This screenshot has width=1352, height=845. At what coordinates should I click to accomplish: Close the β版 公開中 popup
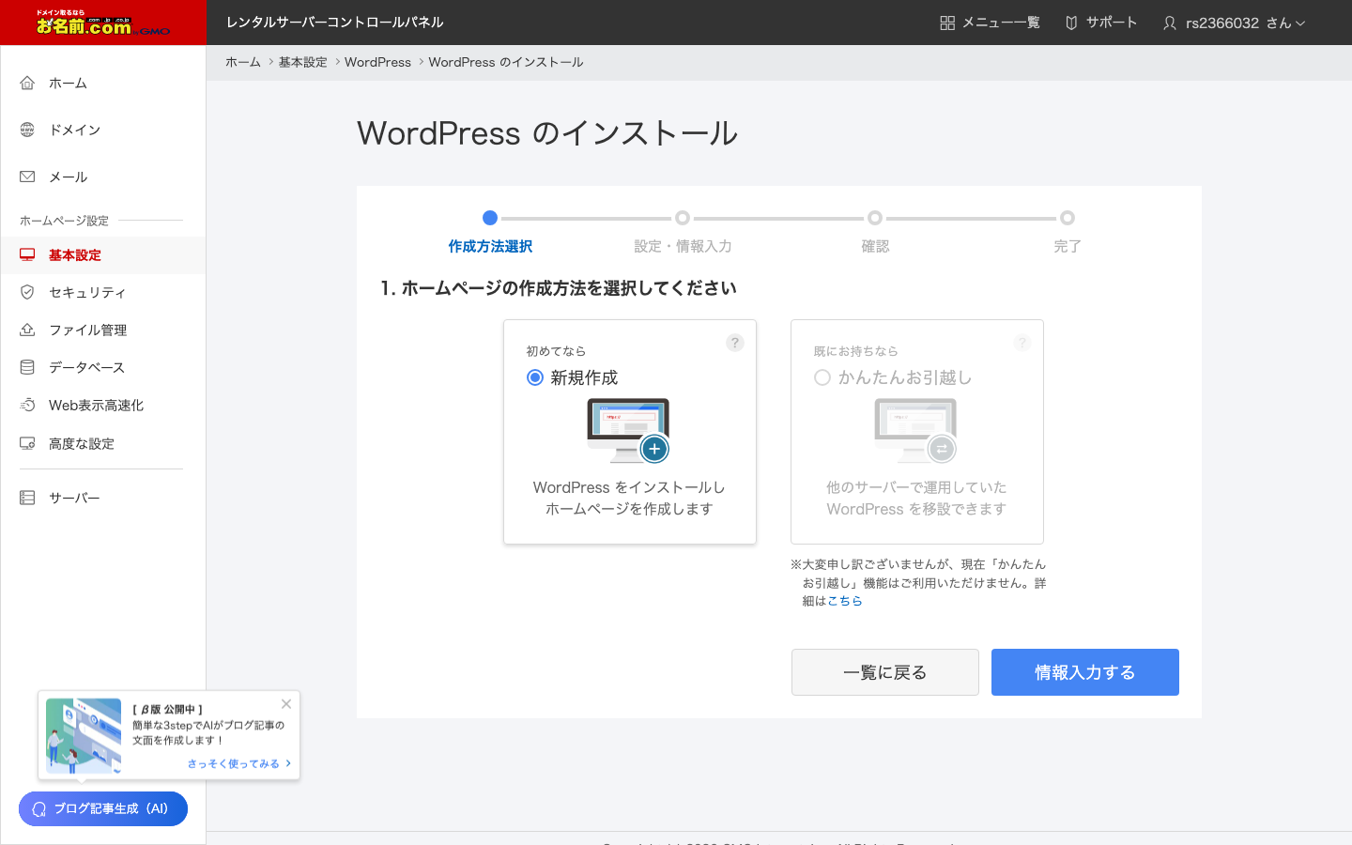click(x=286, y=704)
